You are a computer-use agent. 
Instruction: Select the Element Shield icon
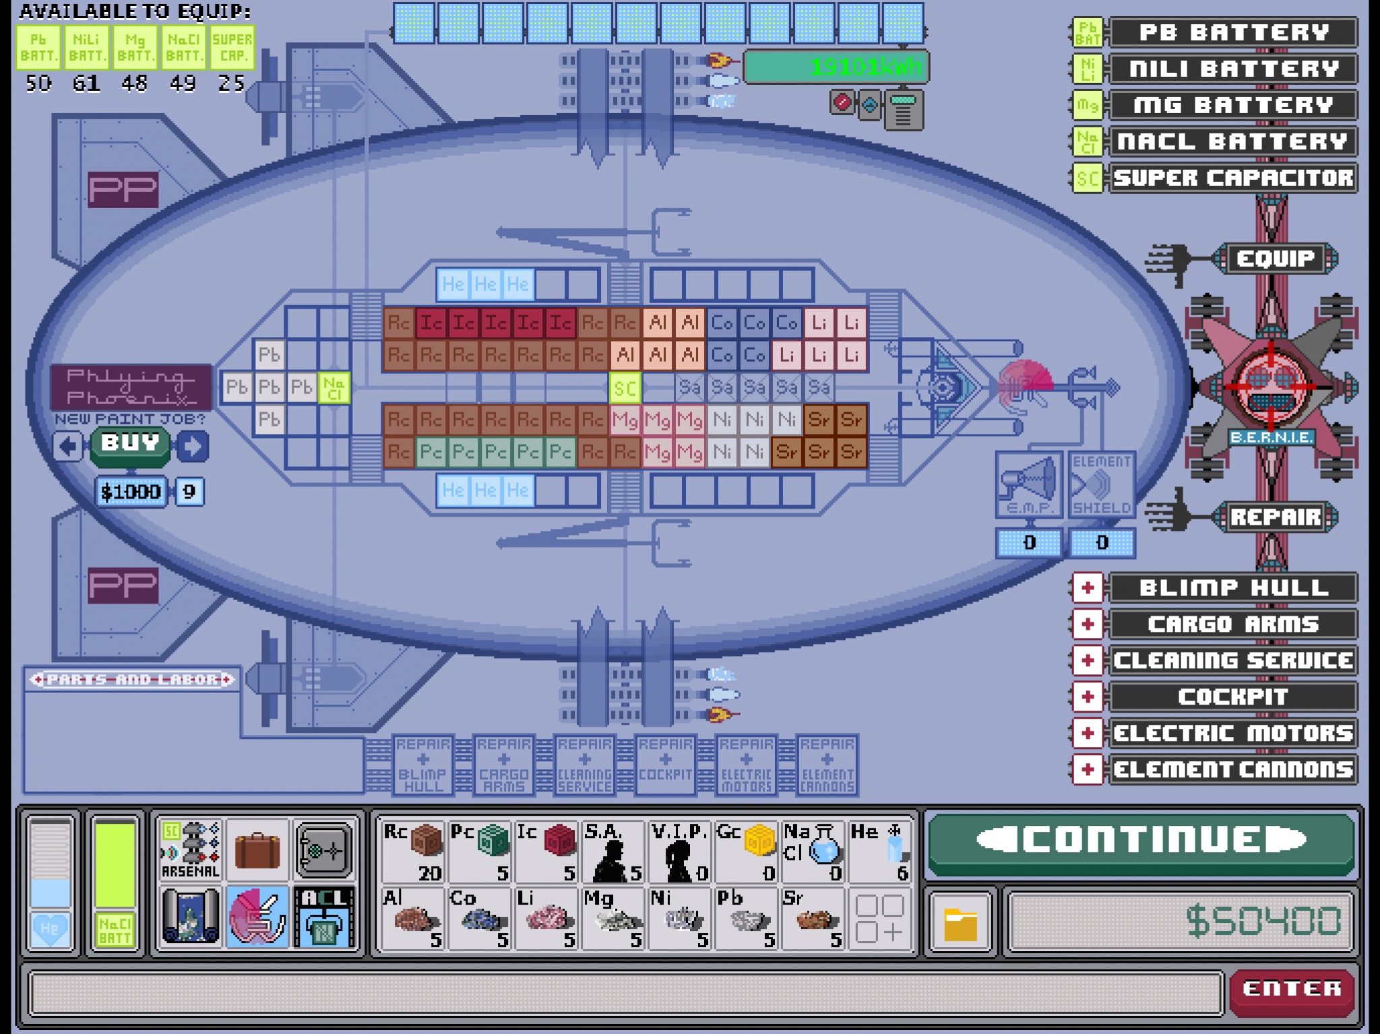[1101, 484]
